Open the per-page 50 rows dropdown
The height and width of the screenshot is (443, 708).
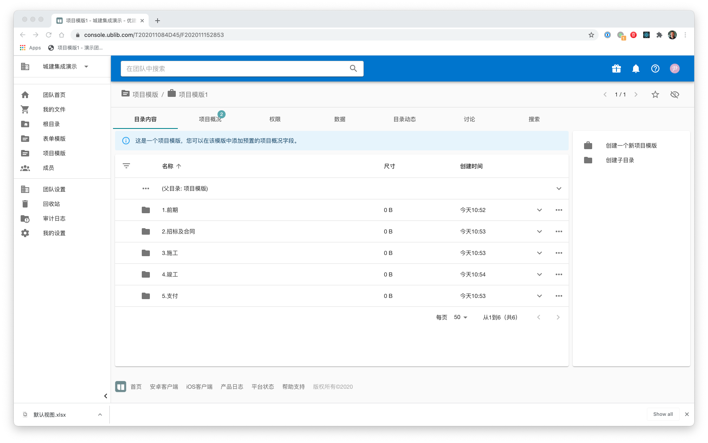click(x=461, y=317)
